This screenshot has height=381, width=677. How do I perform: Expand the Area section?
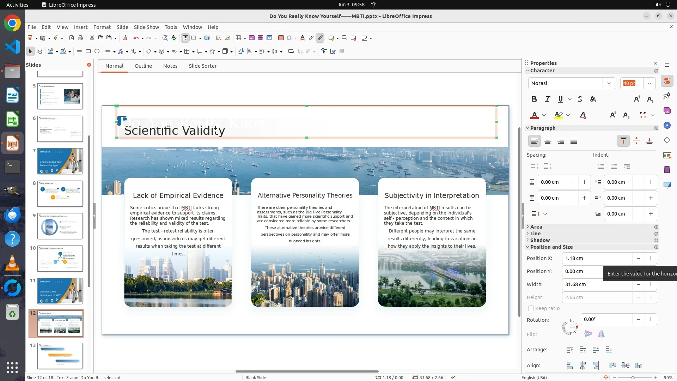pyautogui.click(x=536, y=227)
